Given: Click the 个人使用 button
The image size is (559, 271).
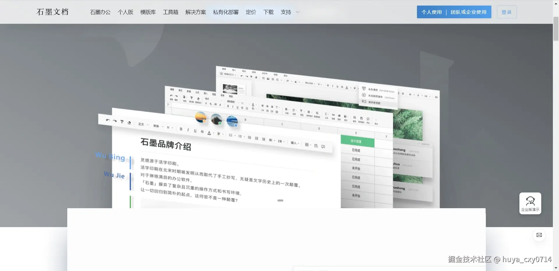Looking at the screenshot, I should [432, 12].
